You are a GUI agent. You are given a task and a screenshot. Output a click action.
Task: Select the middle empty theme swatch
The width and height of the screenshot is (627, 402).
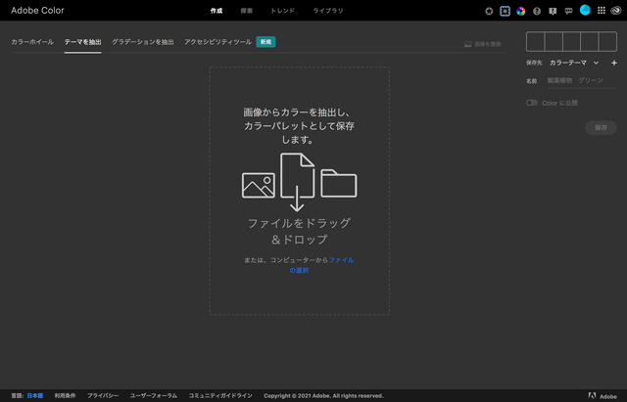pos(571,41)
